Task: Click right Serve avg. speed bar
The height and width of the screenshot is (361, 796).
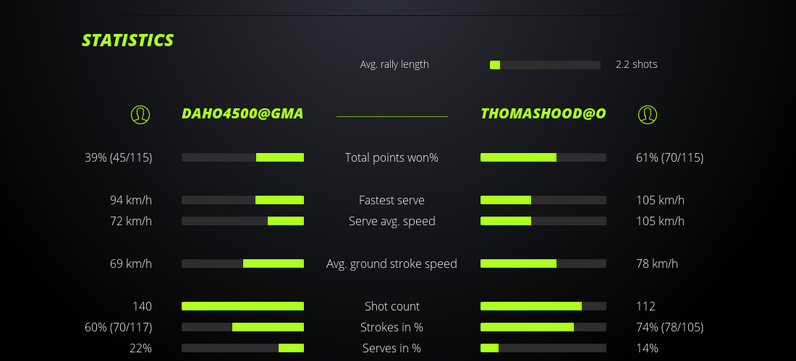Action: 543,221
